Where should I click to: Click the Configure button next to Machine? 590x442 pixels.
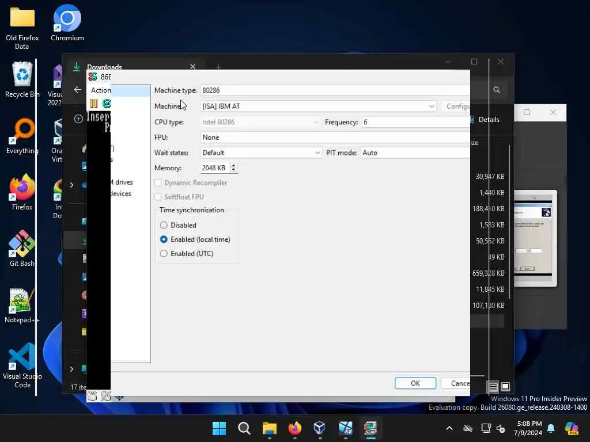(x=456, y=106)
